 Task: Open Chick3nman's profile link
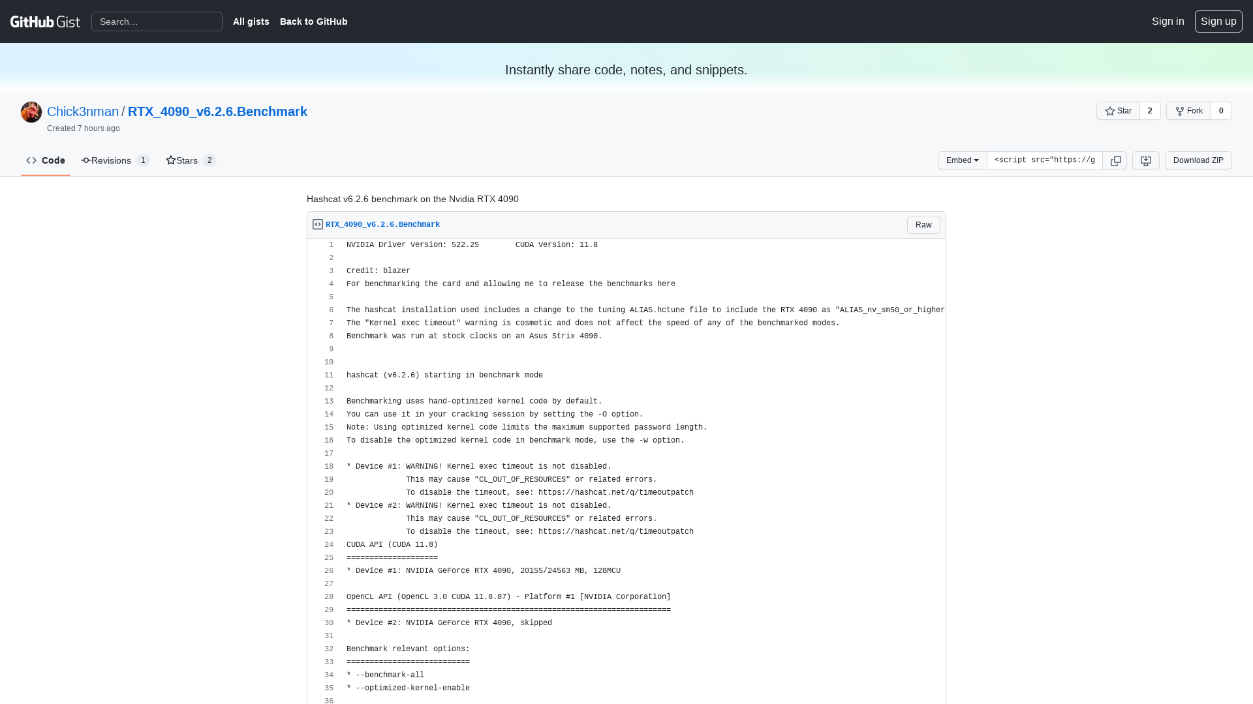click(x=82, y=111)
